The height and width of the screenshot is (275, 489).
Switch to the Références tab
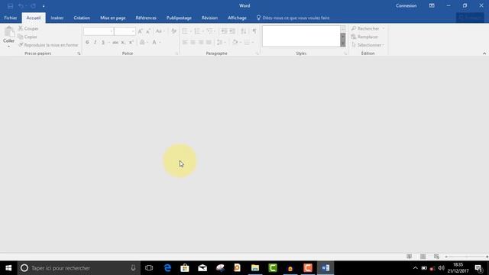[x=146, y=18]
